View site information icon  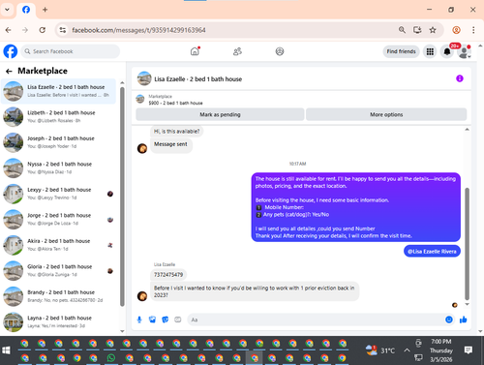tap(63, 30)
